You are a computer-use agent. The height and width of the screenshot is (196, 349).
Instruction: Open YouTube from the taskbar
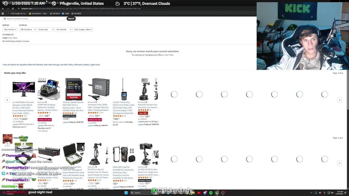[x=199, y=193]
